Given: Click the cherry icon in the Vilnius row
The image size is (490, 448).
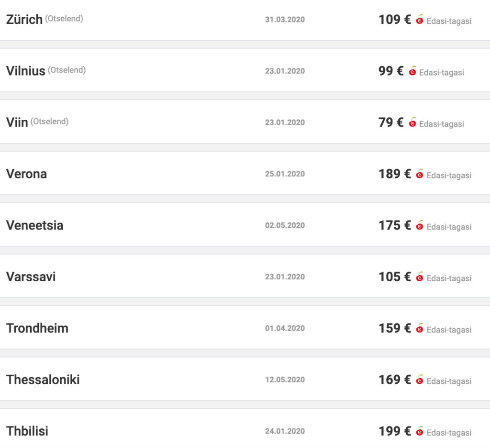Looking at the screenshot, I should (412, 71).
